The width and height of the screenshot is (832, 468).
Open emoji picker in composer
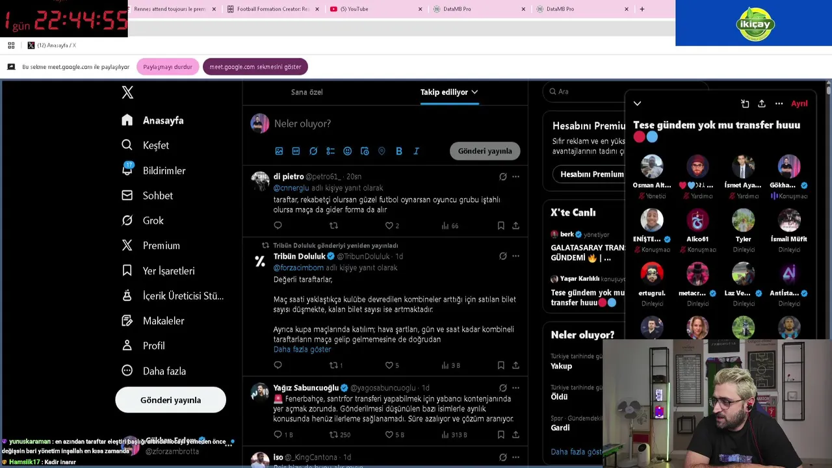tap(347, 151)
